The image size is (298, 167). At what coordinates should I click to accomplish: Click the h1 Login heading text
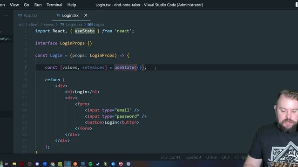81,92
